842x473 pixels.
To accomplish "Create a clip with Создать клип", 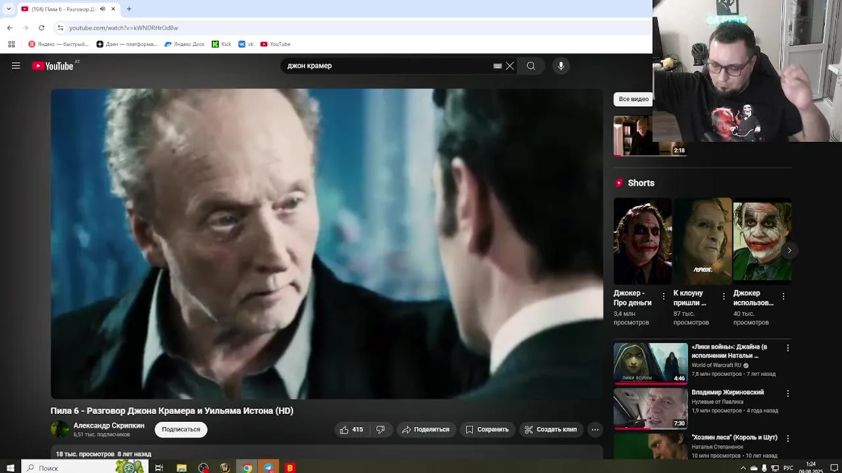I will pyautogui.click(x=551, y=430).
